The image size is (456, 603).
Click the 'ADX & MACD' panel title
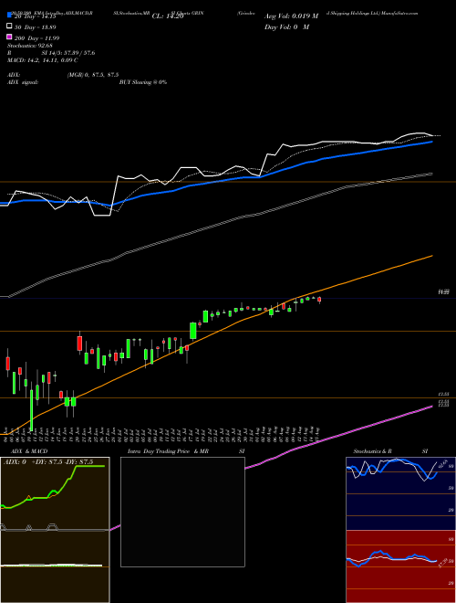click(x=29, y=451)
